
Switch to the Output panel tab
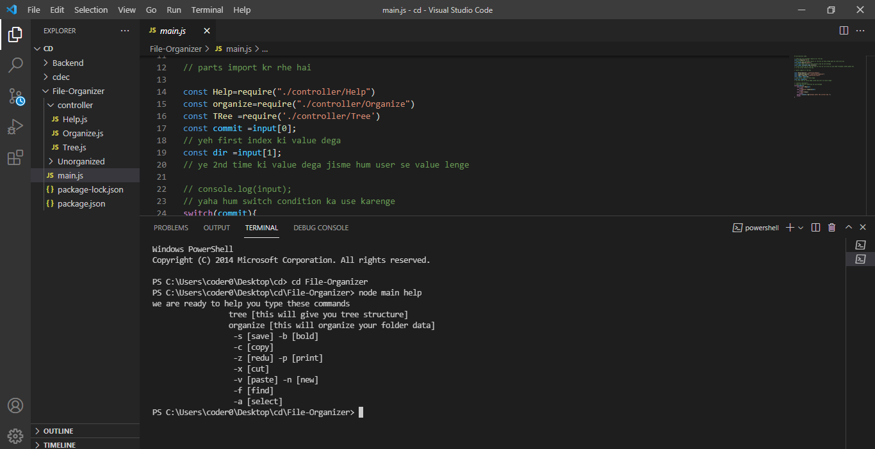pos(217,228)
